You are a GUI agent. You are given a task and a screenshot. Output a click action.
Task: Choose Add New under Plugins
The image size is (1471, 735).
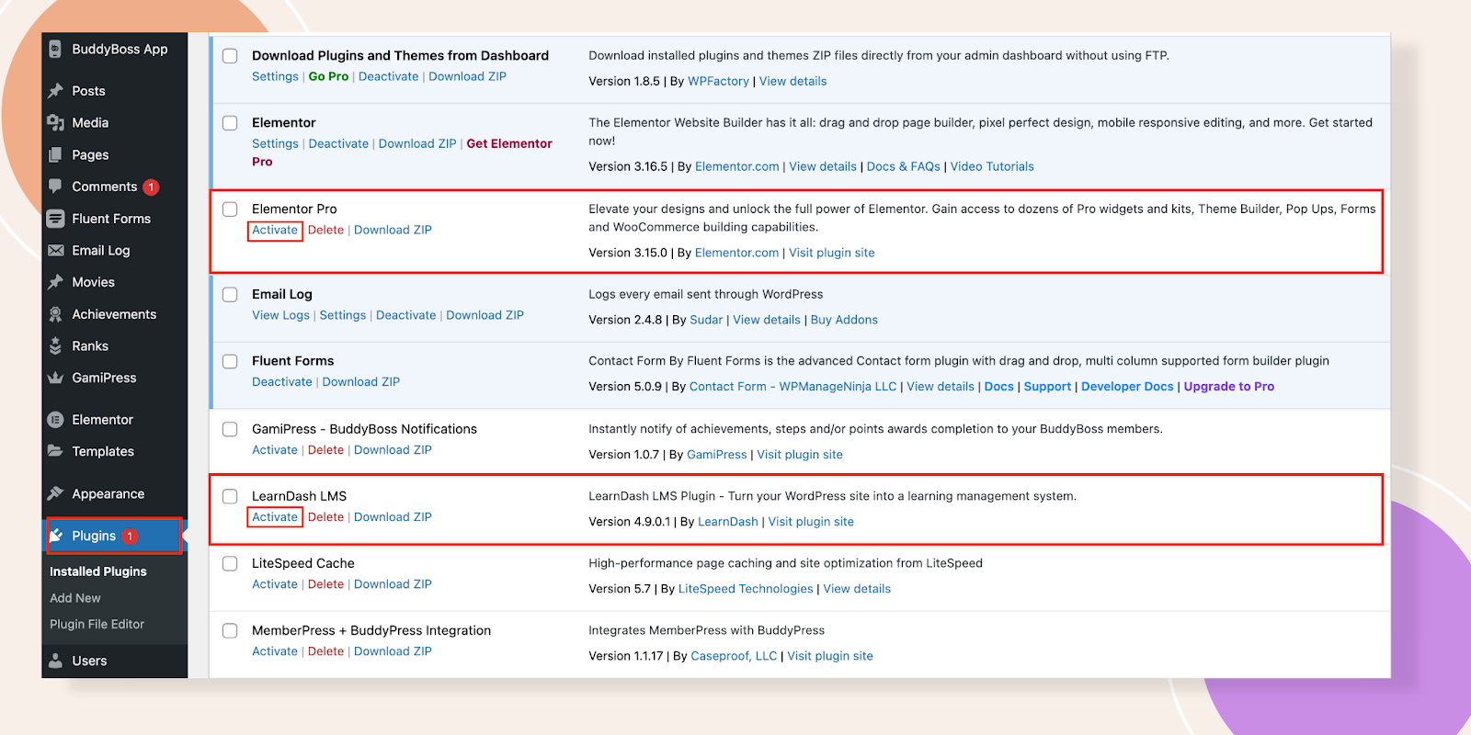tap(75, 598)
